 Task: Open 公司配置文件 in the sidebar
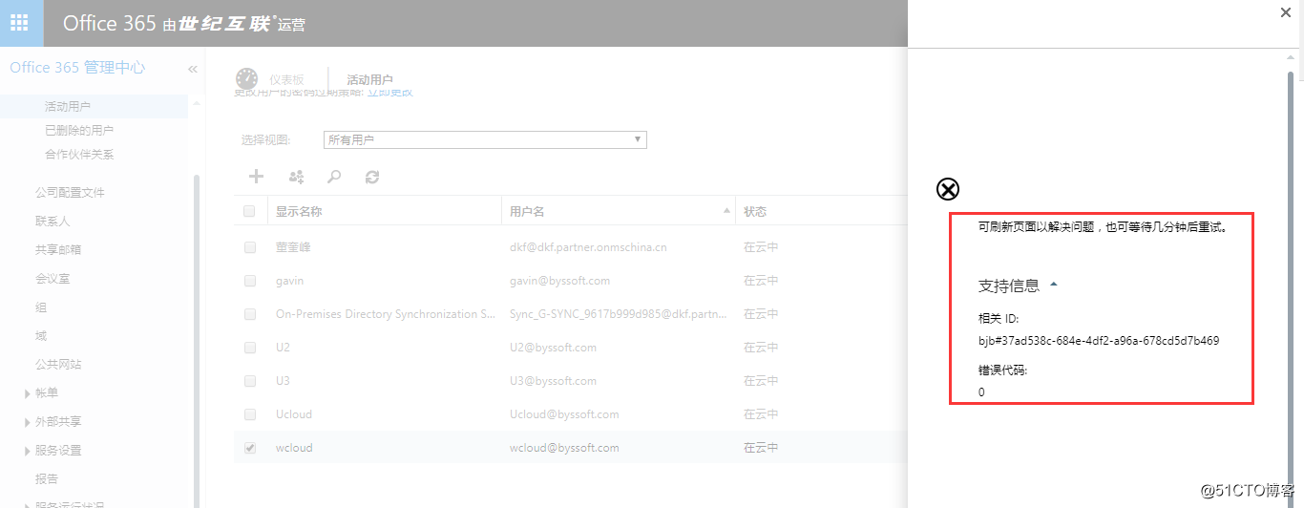70,192
